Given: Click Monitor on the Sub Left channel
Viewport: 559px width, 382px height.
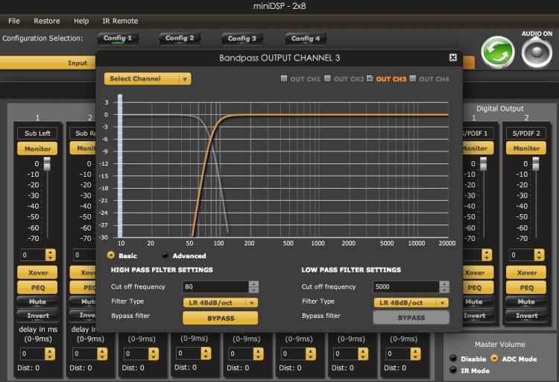Looking at the screenshot, I should 37,148.
